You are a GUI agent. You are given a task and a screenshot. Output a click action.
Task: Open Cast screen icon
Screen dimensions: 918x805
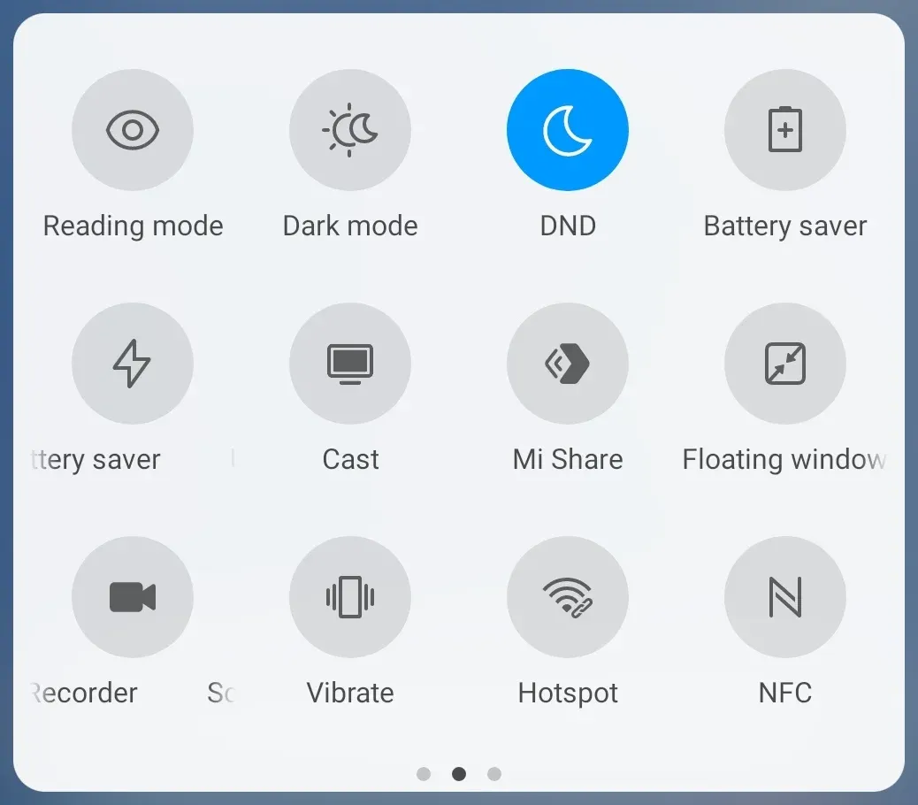(350, 364)
